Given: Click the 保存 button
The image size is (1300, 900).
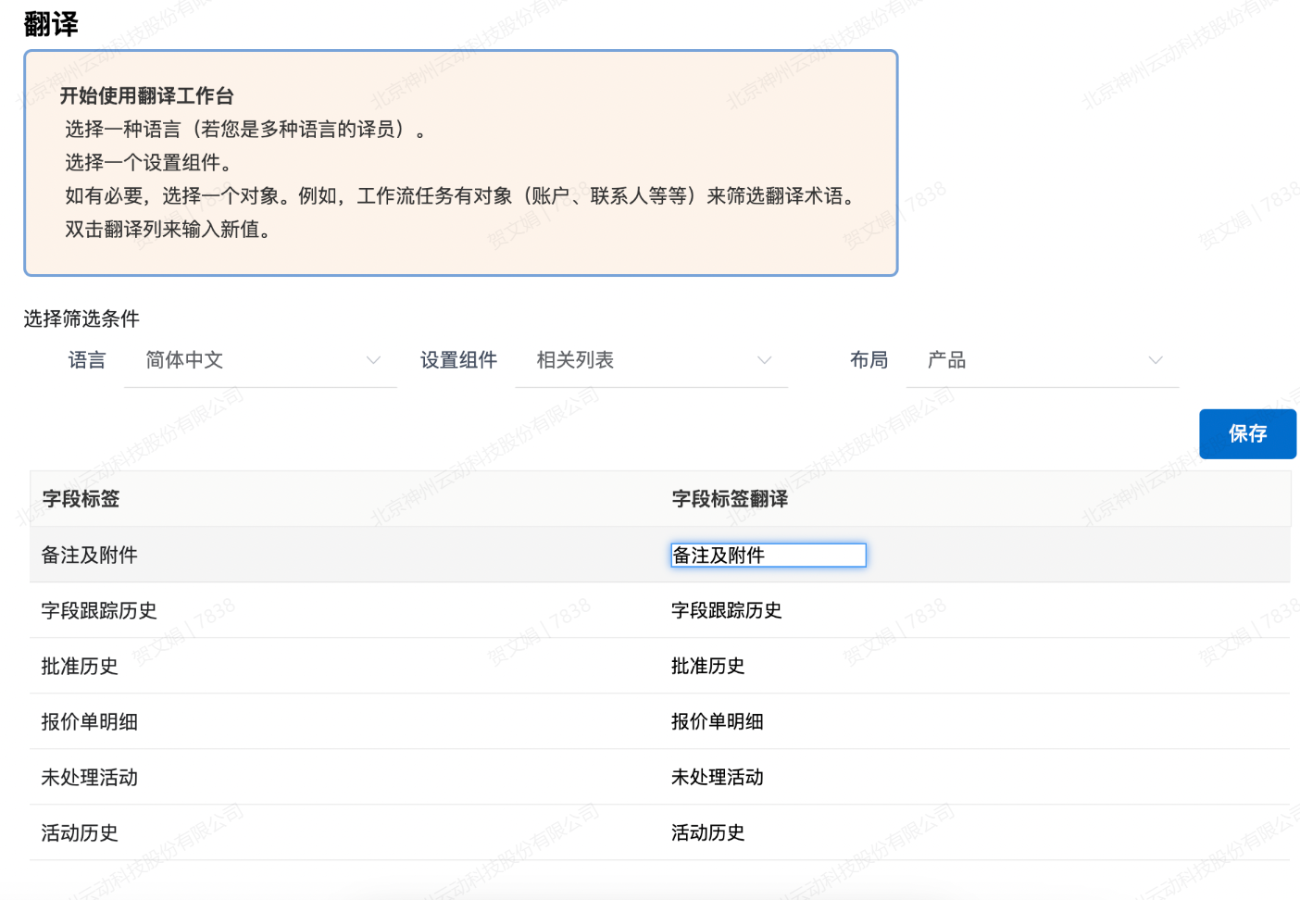Looking at the screenshot, I should [x=1246, y=433].
